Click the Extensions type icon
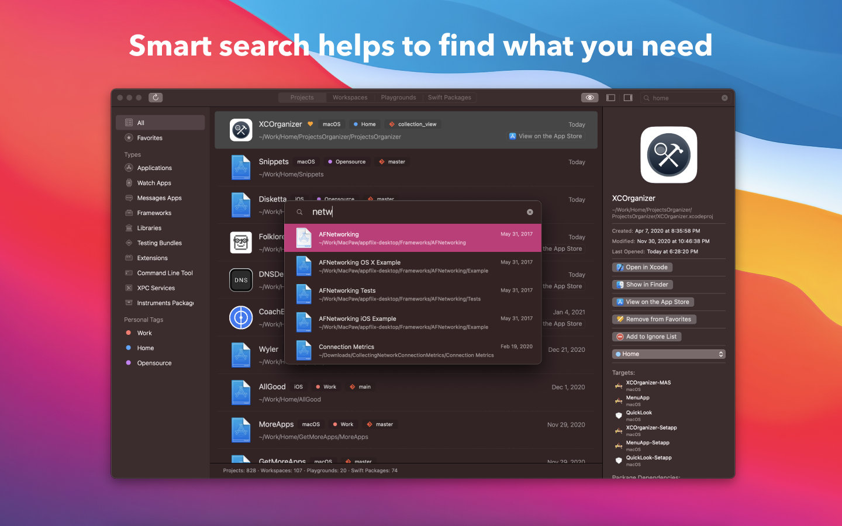 point(129,258)
